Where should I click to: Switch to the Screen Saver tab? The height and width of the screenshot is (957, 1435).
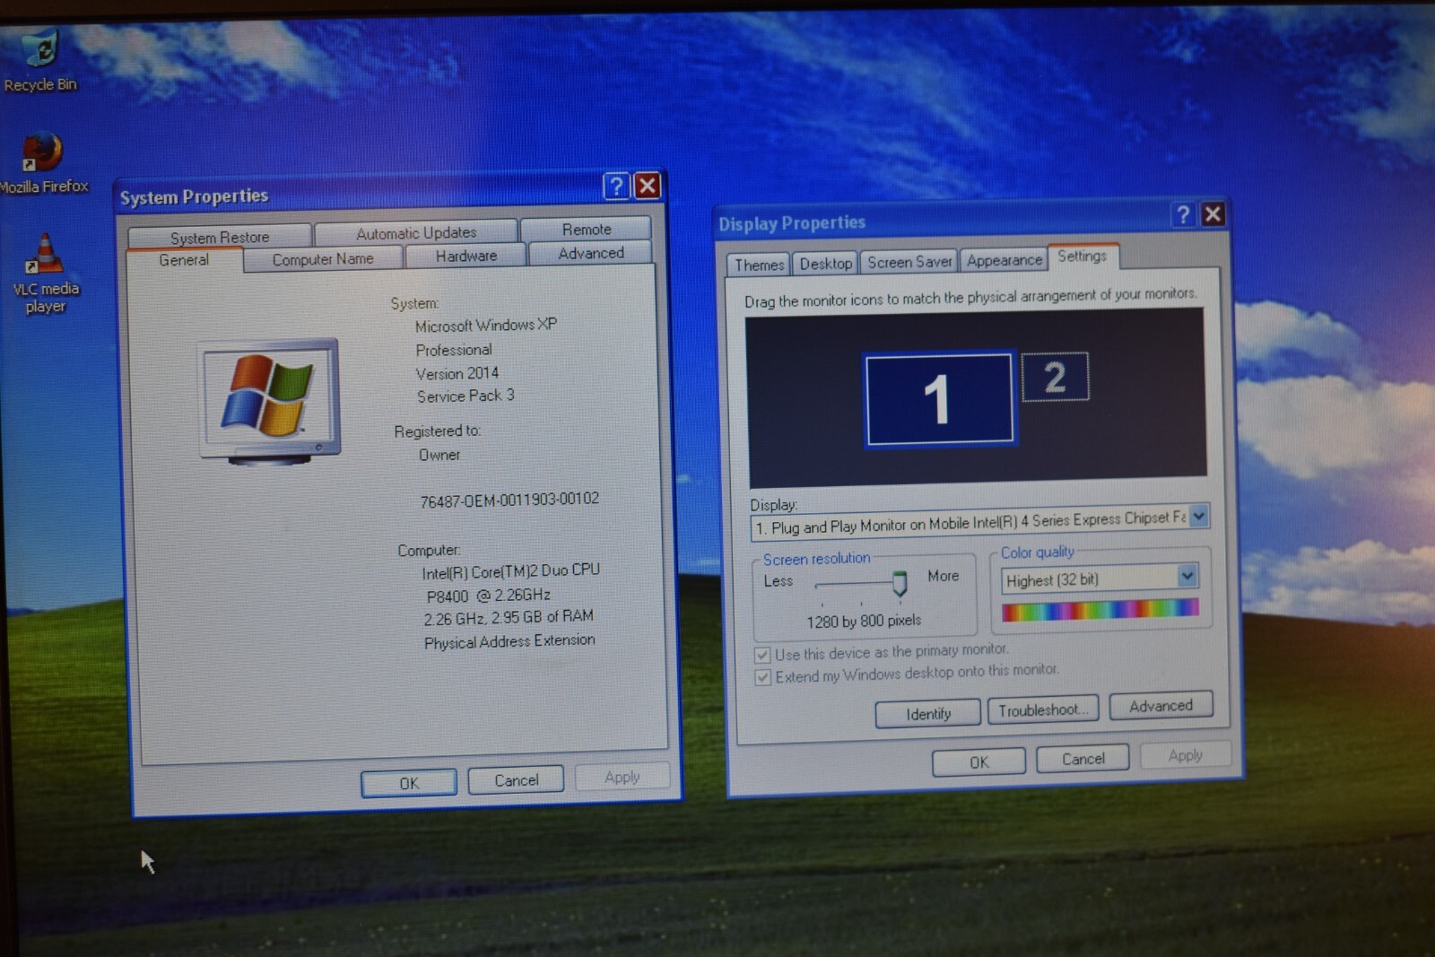coord(909,261)
